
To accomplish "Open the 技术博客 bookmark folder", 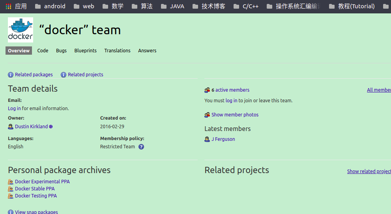I will click(209, 6).
